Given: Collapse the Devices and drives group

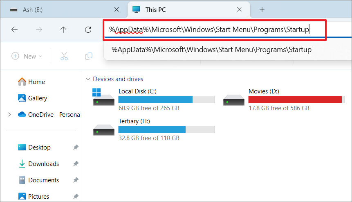Looking at the screenshot, I should pyautogui.click(x=88, y=79).
